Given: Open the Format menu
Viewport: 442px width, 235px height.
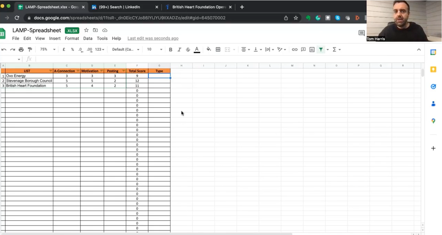Looking at the screenshot, I should tap(72, 38).
